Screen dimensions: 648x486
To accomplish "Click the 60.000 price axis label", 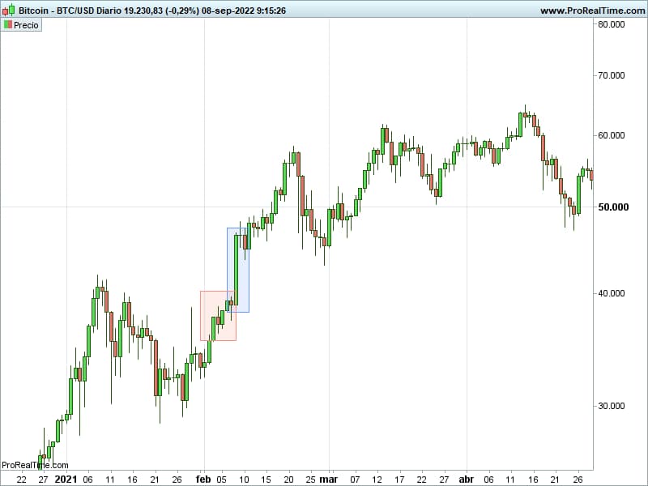I will pyautogui.click(x=612, y=135).
